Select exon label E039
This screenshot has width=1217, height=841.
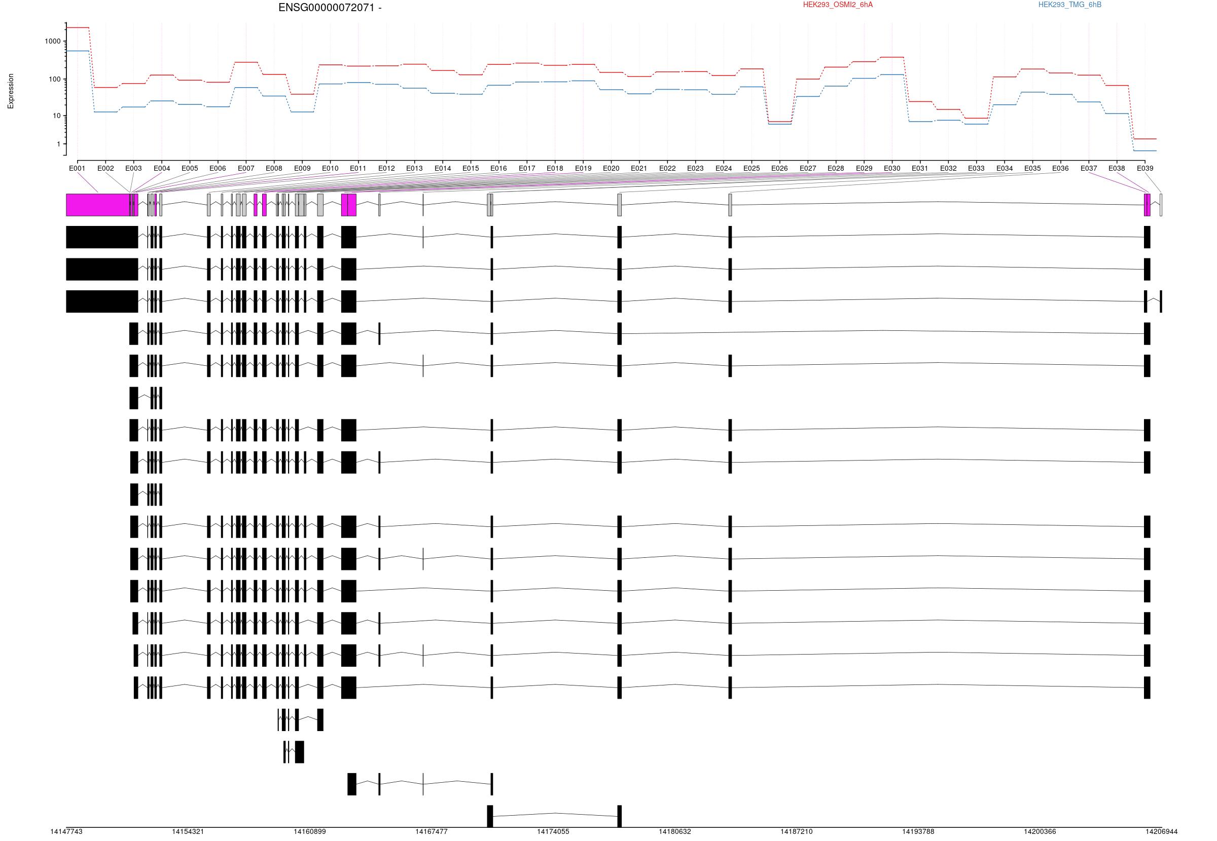click(1145, 169)
